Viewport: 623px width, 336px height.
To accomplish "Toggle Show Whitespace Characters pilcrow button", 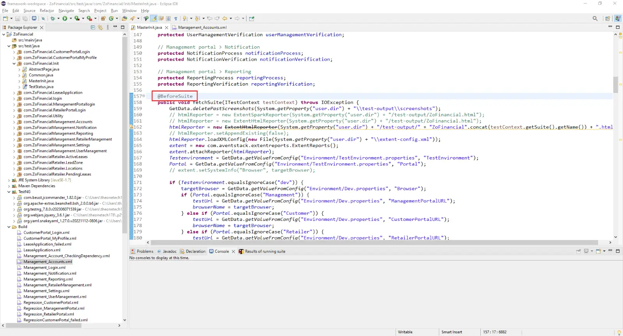I will click(x=176, y=18).
